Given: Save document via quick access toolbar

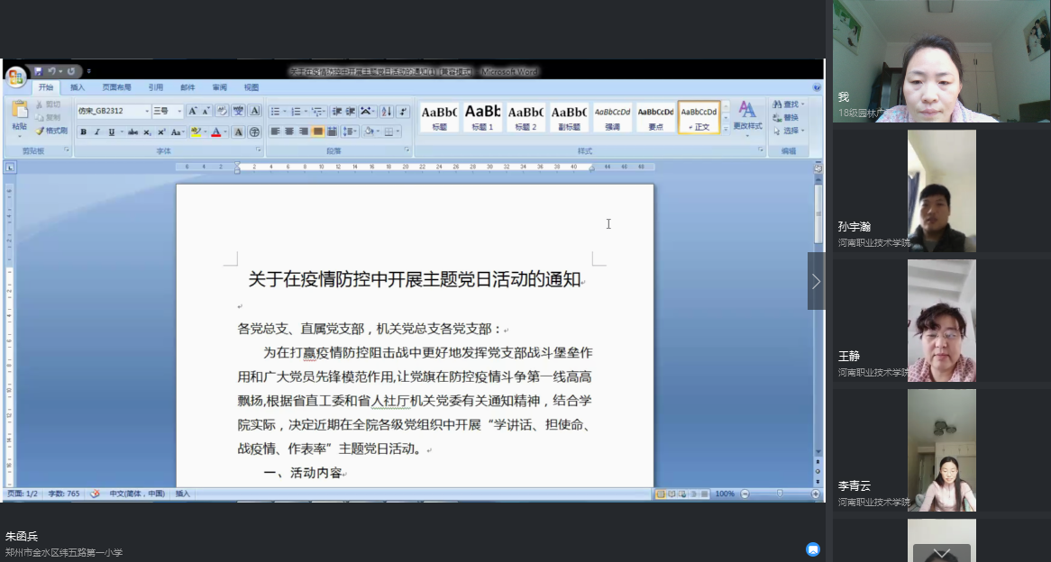Looking at the screenshot, I should click(x=38, y=71).
